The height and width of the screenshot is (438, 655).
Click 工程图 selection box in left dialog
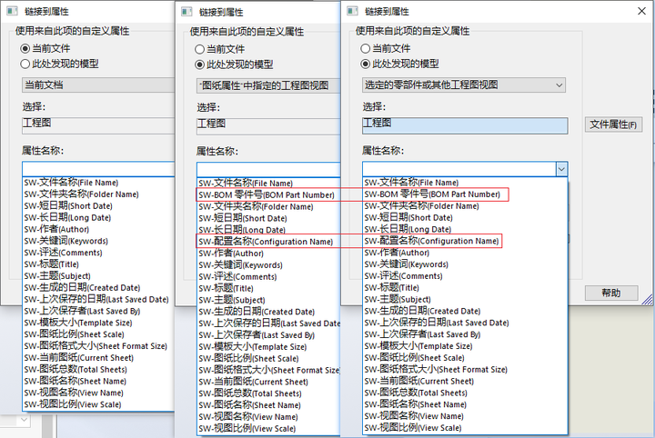[x=98, y=125]
